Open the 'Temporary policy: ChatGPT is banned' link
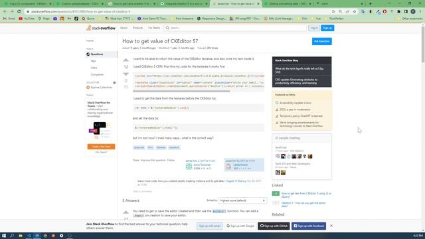The image size is (425, 239). pos(301,116)
